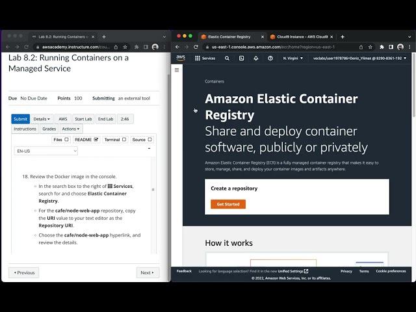Image resolution: width=416 pixels, height=312 pixels.
Task: Open the Terms link
Action: pyautogui.click(x=364, y=271)
